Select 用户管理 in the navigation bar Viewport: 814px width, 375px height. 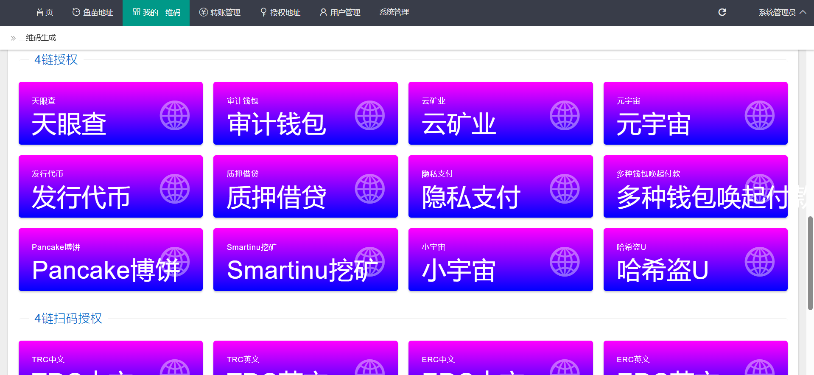[340, 13]
